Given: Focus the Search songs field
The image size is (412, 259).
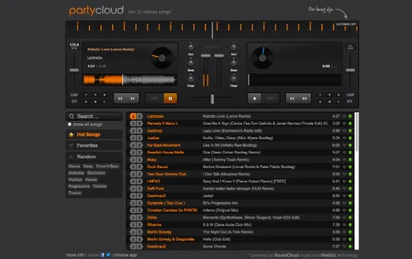Looking at the screenshot, I should click(x=94, y=116).
